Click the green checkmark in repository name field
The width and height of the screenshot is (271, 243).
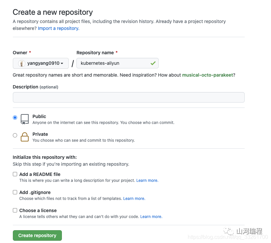tap(153, 63)
